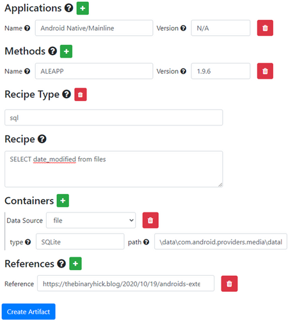Add a new container with green plus
Screen dimensions: 288x320
tap(63, 200)
